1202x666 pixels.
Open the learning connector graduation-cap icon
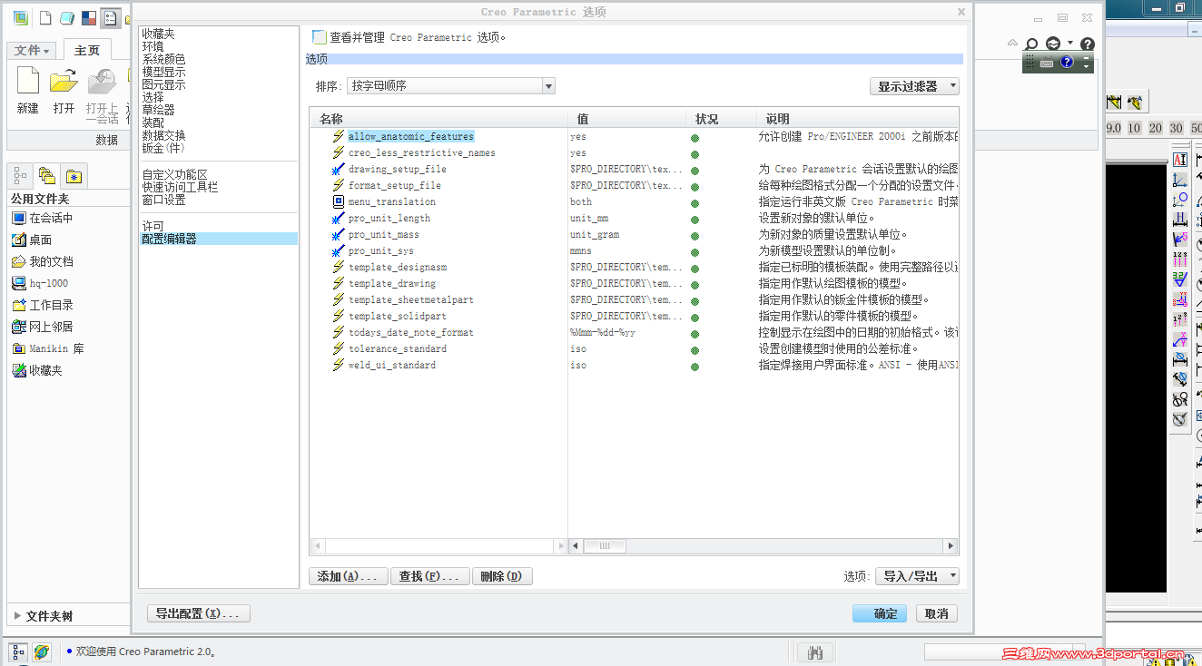(1053, 44)
